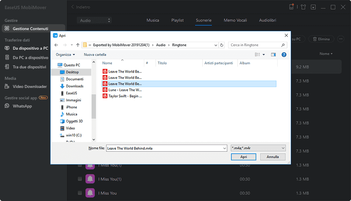Click back arrow in Apri dialog
Viewport: 351px width, 201px height.
(56, 45)
